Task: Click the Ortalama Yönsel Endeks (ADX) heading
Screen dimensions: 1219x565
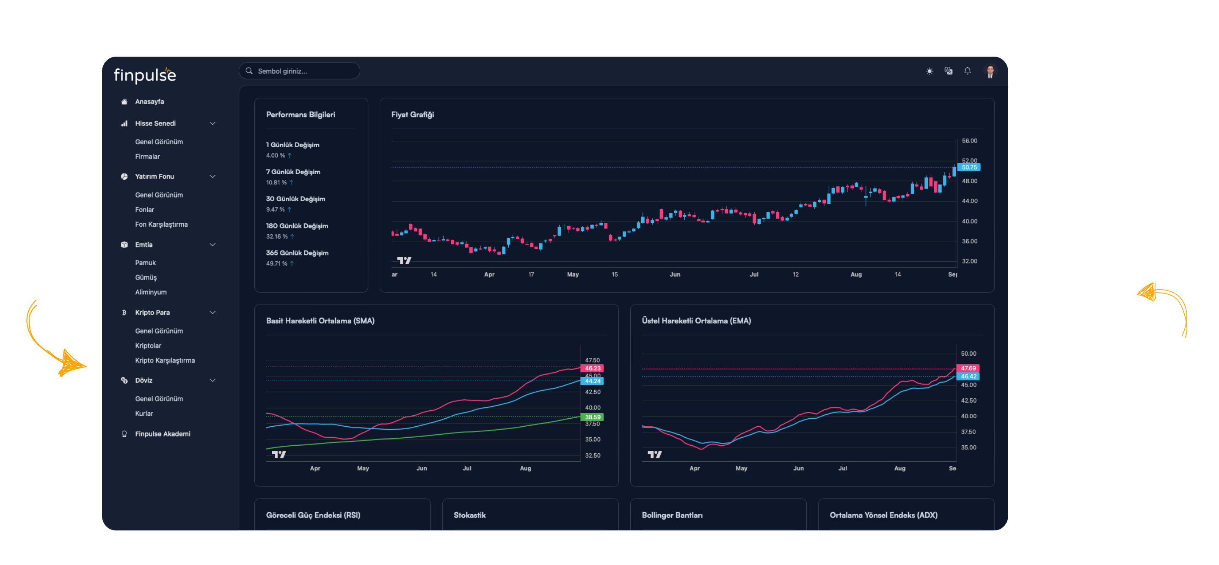Action: pos(883,515)
